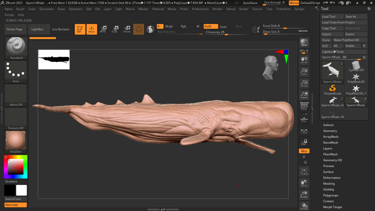Open the PolySkin material picker
Viewport: 375px width, 211px height.
click(16, 142)
